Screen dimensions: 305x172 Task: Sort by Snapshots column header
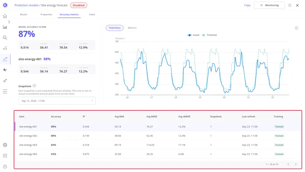click(216, 117)
